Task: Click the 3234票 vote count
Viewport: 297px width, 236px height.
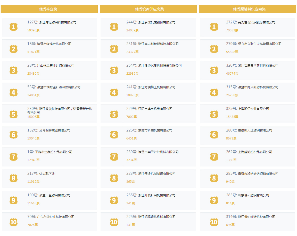Action: click(131, 160)
